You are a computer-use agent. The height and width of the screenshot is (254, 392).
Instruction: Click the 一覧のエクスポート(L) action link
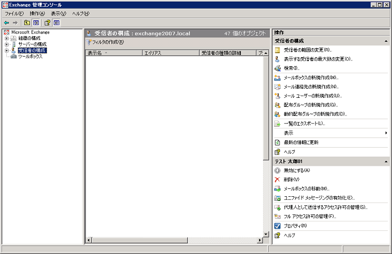point(304,123)
